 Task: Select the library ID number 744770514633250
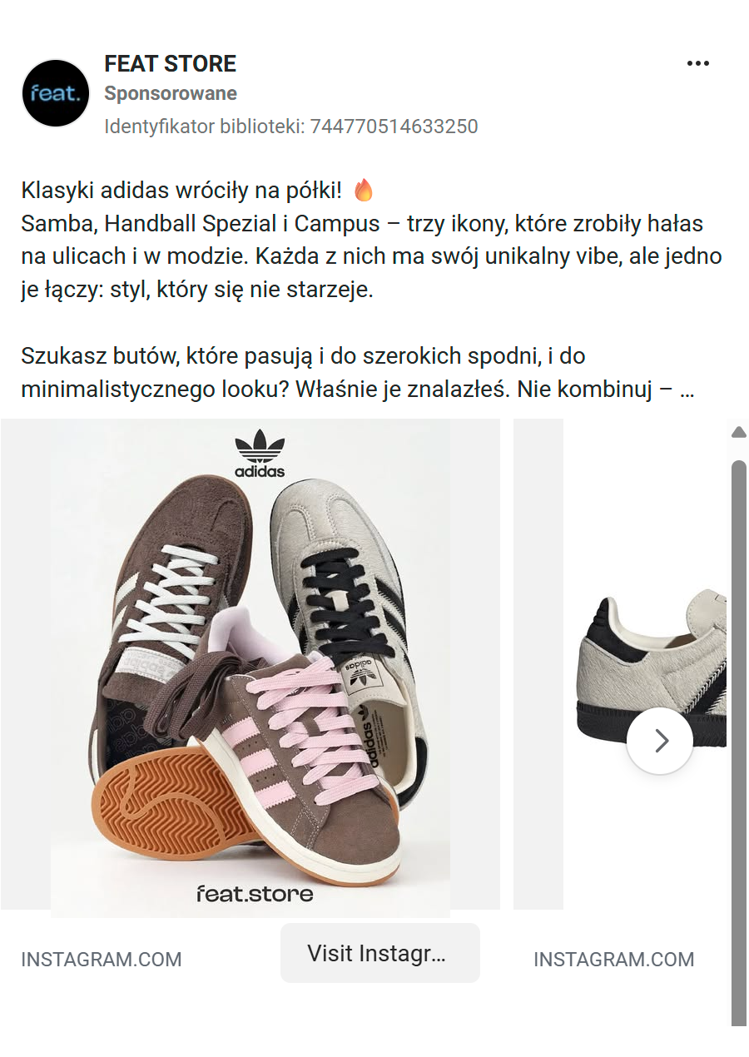coord(394,127)
